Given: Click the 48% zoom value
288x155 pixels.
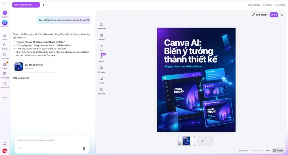Looking at the screenshot, I should [x=268, y=151].
